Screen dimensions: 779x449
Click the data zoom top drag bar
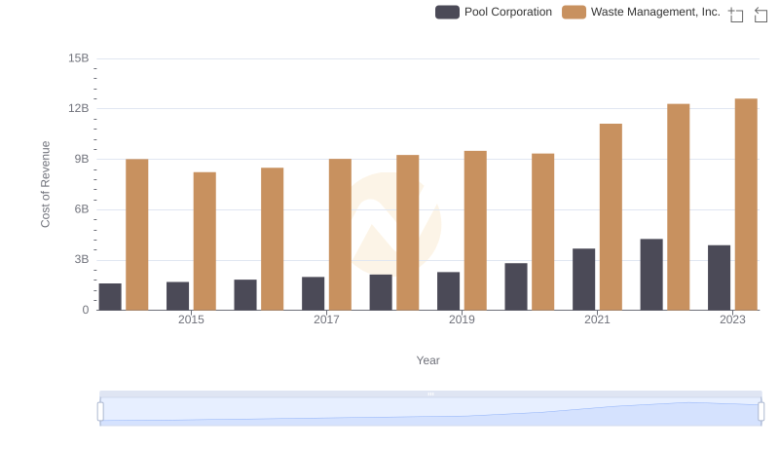430,393
